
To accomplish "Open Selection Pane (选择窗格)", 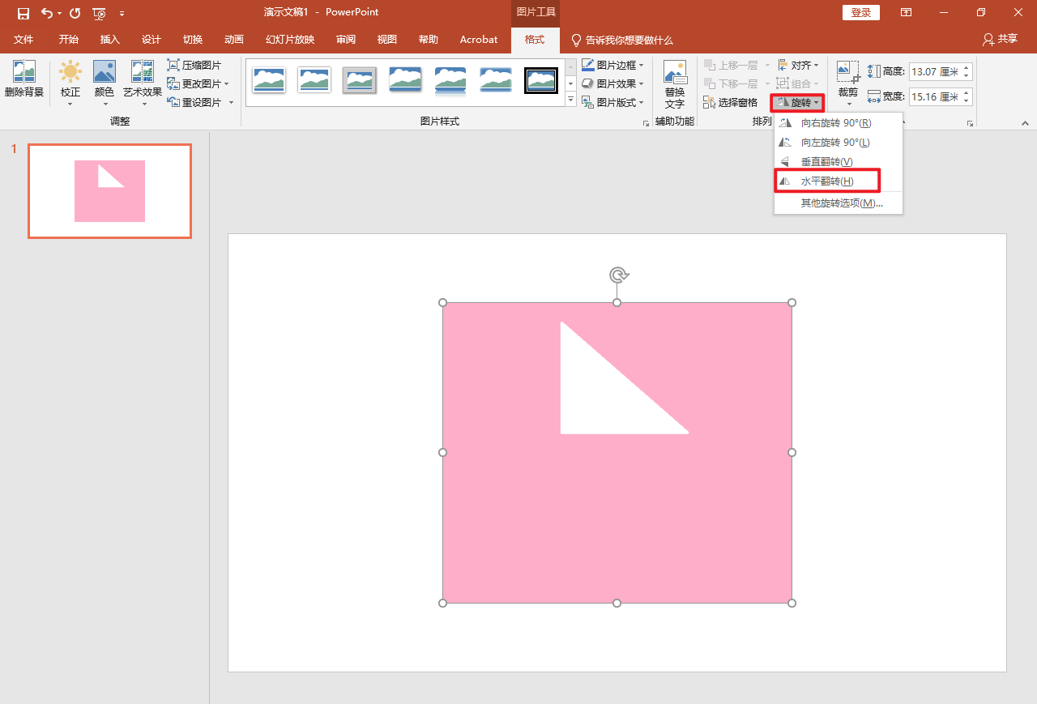I will [731, 102].
